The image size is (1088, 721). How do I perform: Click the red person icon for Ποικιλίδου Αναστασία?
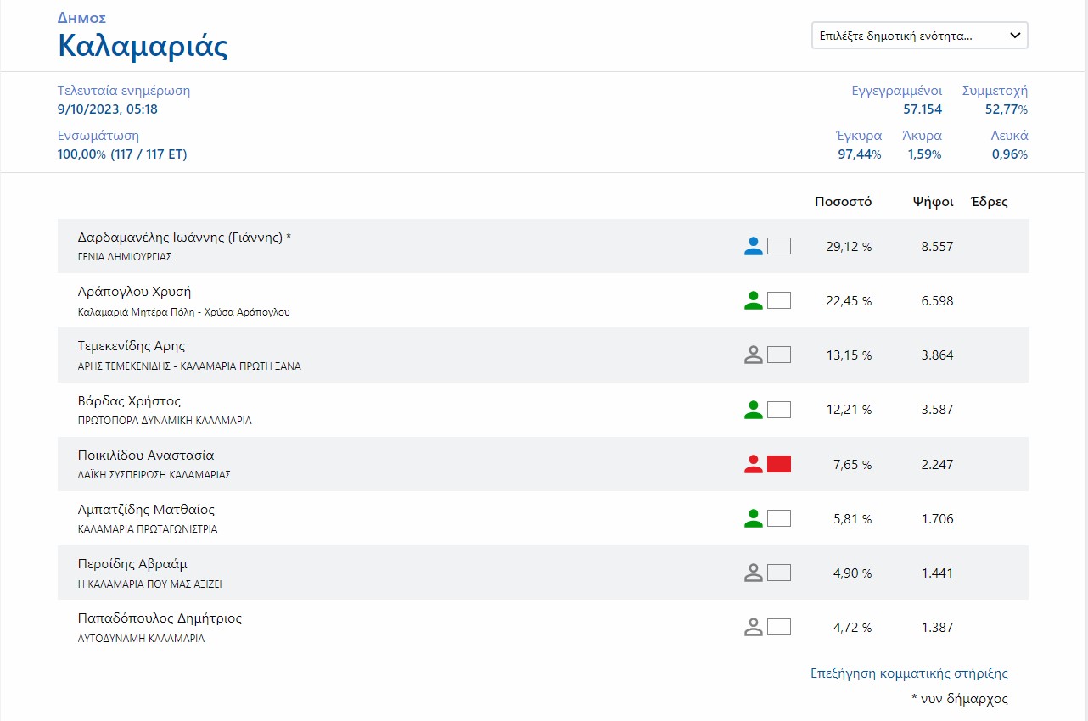click(x=753, y=464)
